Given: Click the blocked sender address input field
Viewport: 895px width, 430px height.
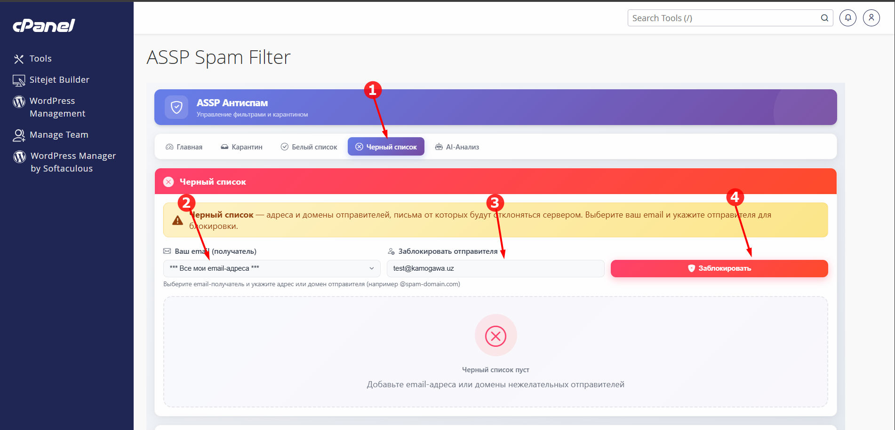Looking at the screenshot, I should [495, 268].
